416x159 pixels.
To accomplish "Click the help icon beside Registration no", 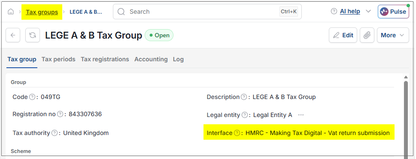I will 60,114.
